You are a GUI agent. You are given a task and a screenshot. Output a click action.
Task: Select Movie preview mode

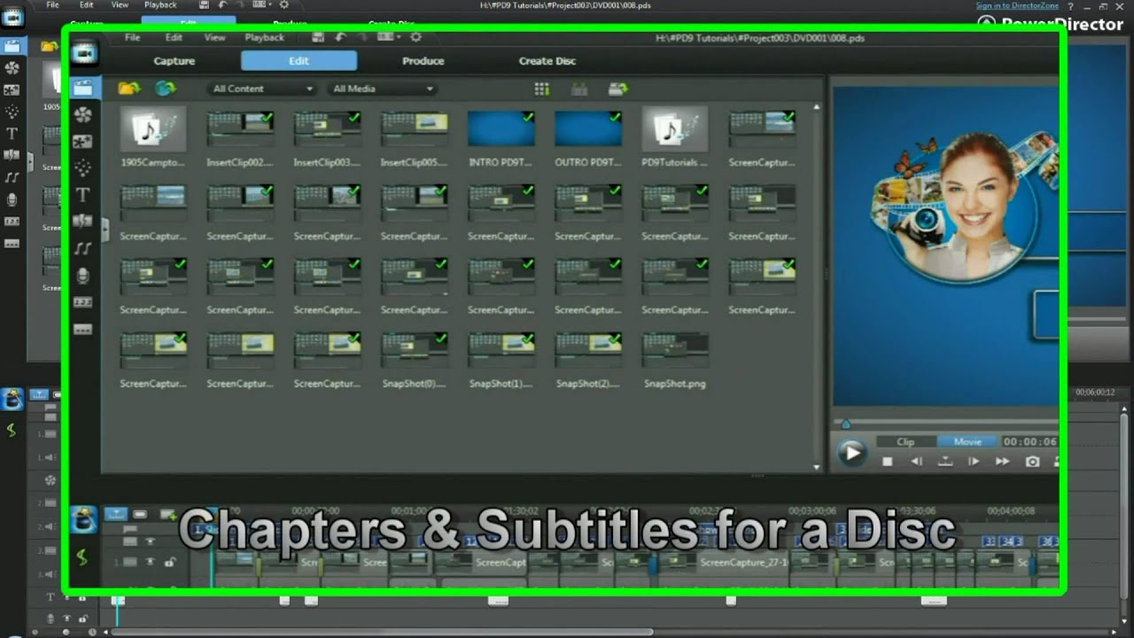click(967, 441)
